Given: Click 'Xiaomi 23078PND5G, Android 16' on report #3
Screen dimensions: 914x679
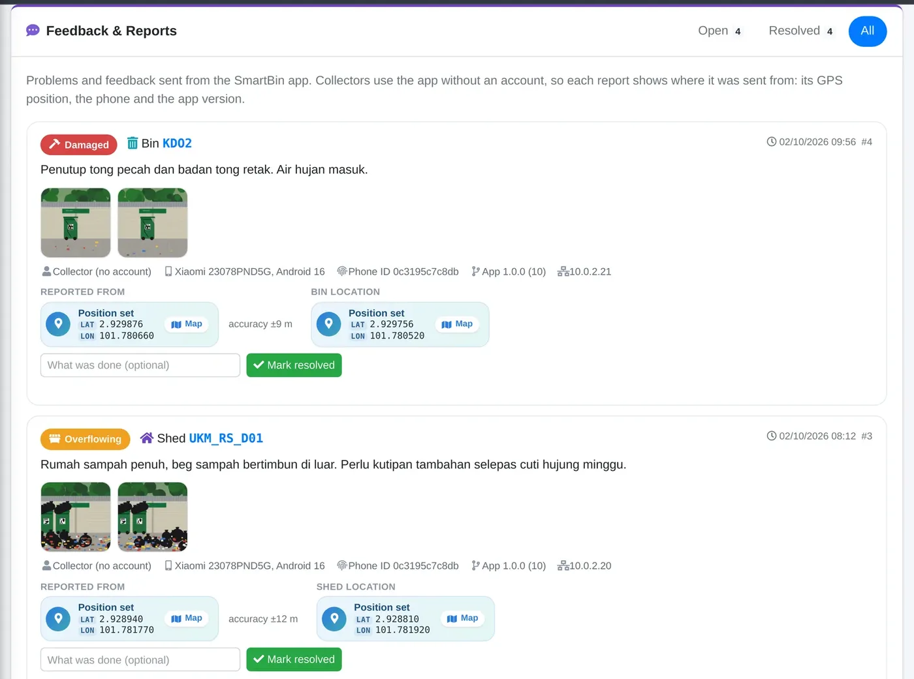Looking at the screenshot, I should point(249,566).
